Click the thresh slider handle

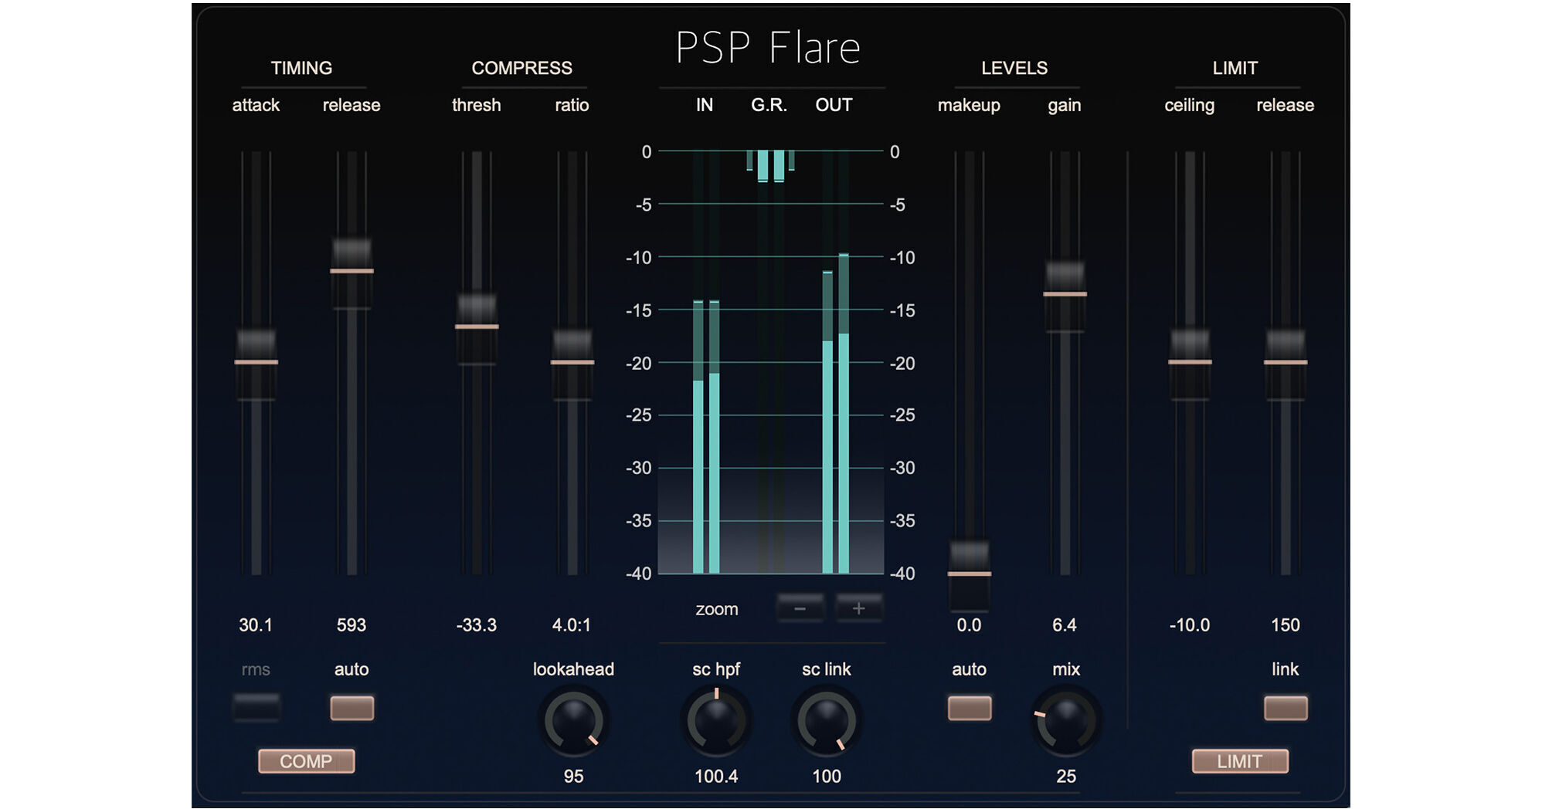coord(477,327)
